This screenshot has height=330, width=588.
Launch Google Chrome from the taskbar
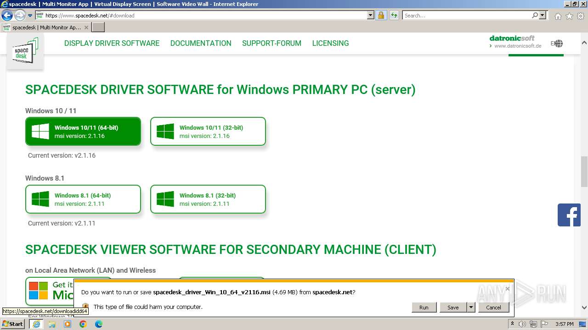point(83,324)
